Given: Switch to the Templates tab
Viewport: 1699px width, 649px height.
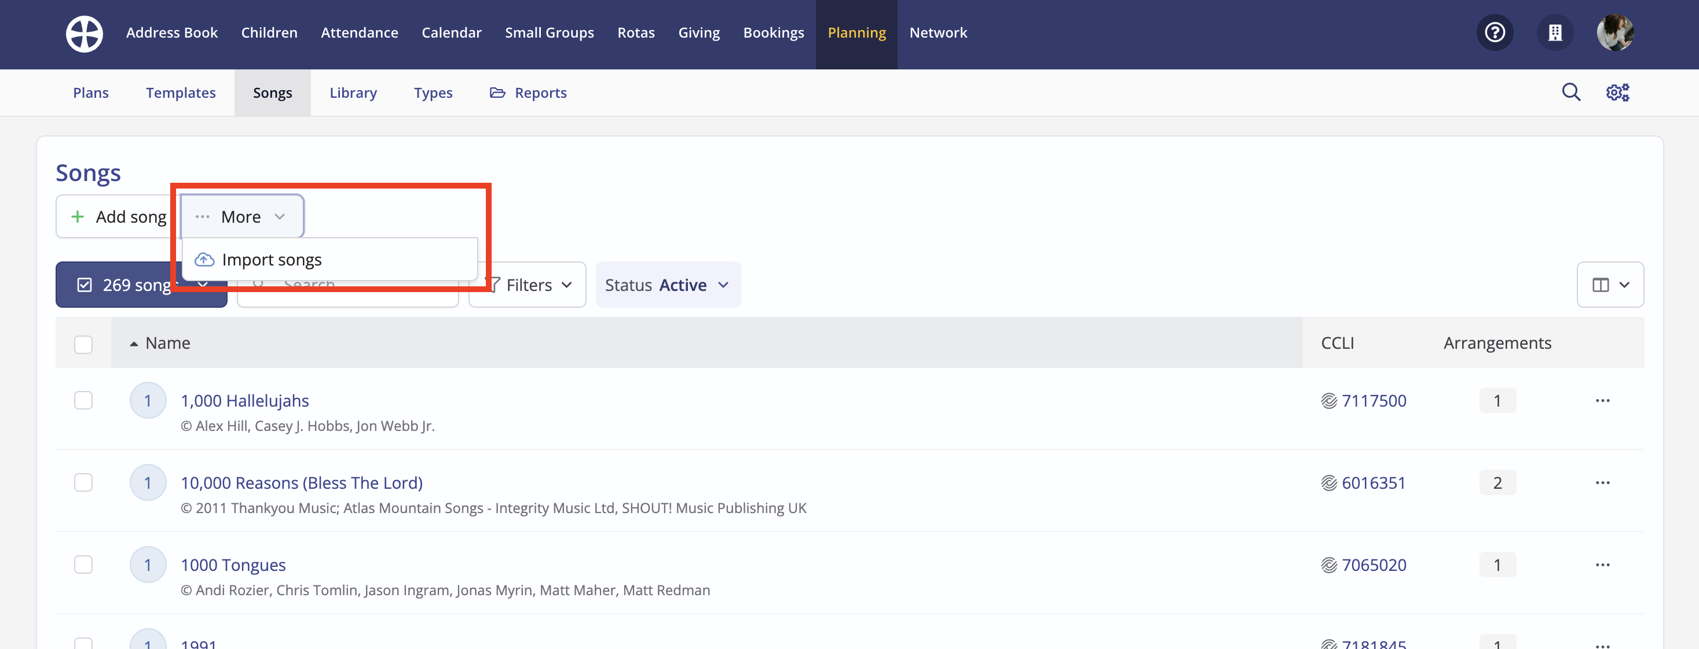Looking at the screenshot, I should pos(181,93).
